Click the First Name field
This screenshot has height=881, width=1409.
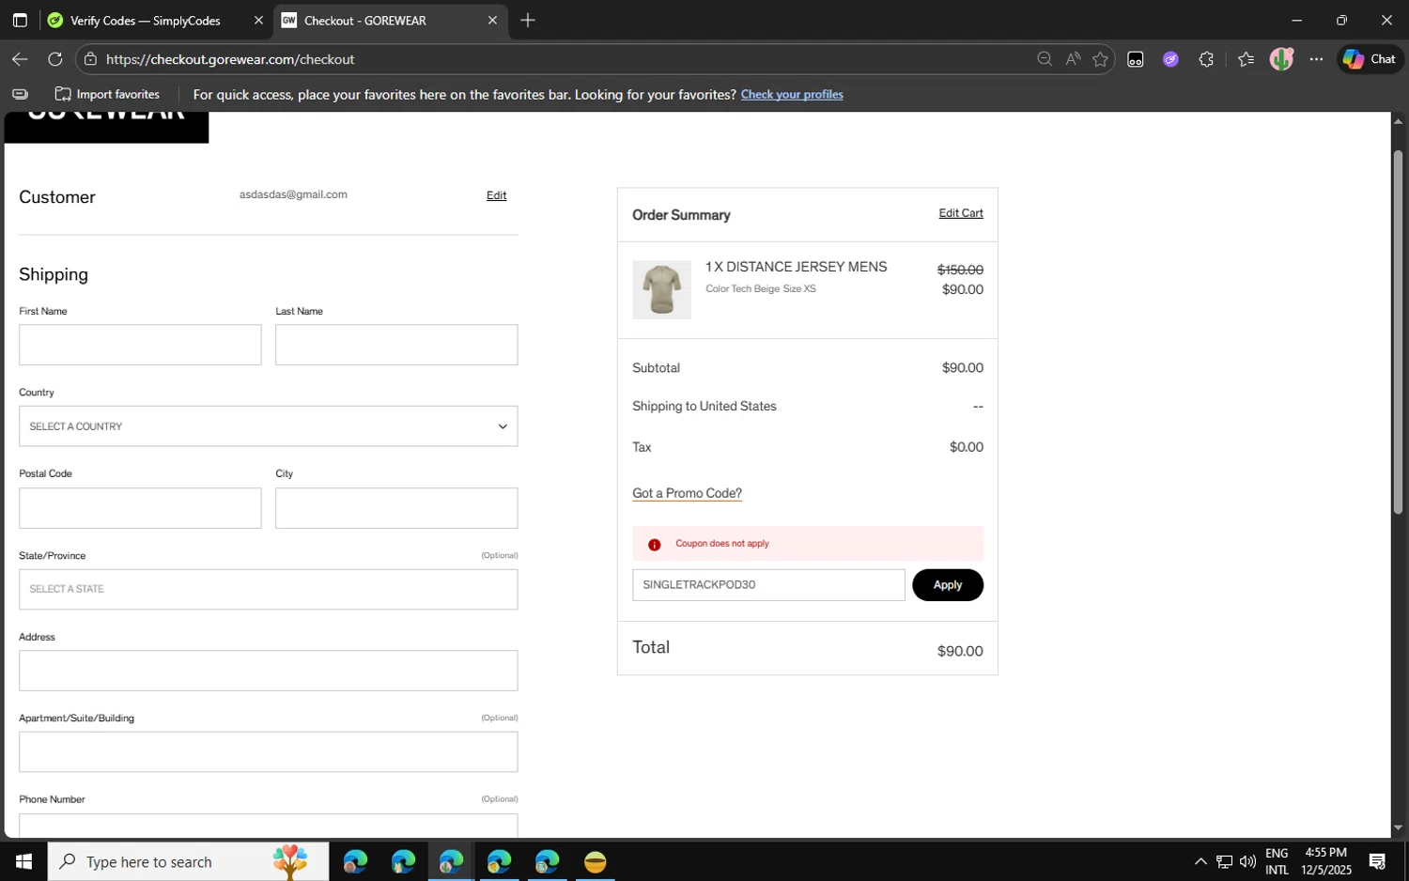[x=140, y=345]
